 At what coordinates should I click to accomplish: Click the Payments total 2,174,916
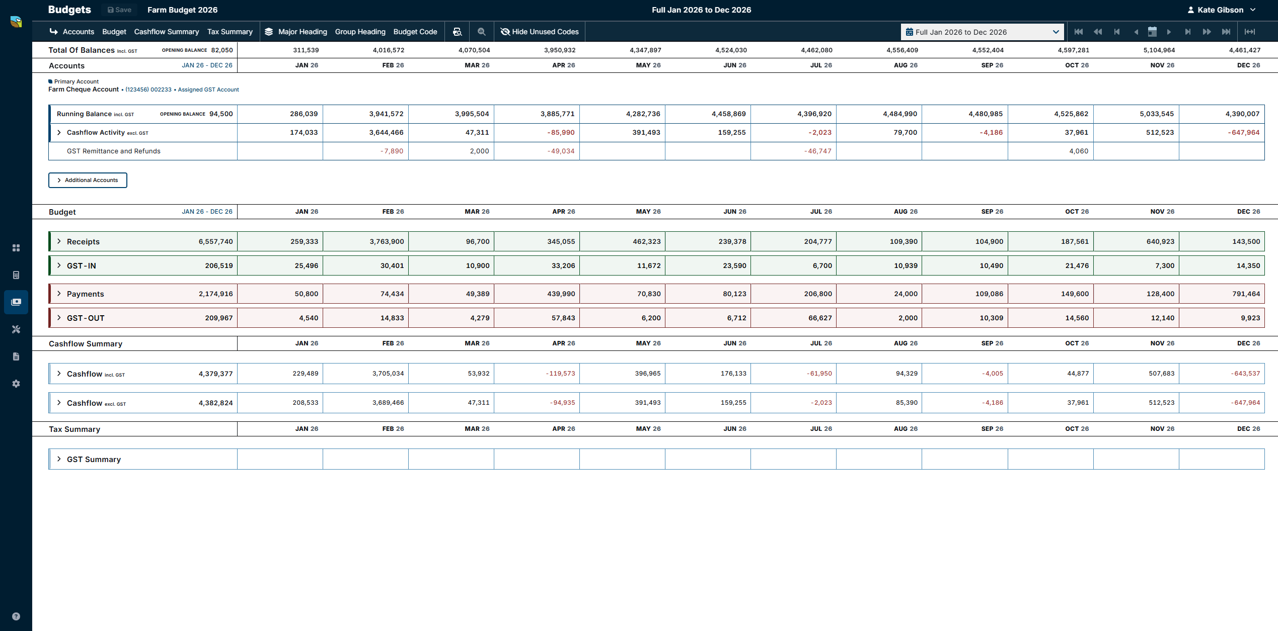215,294
